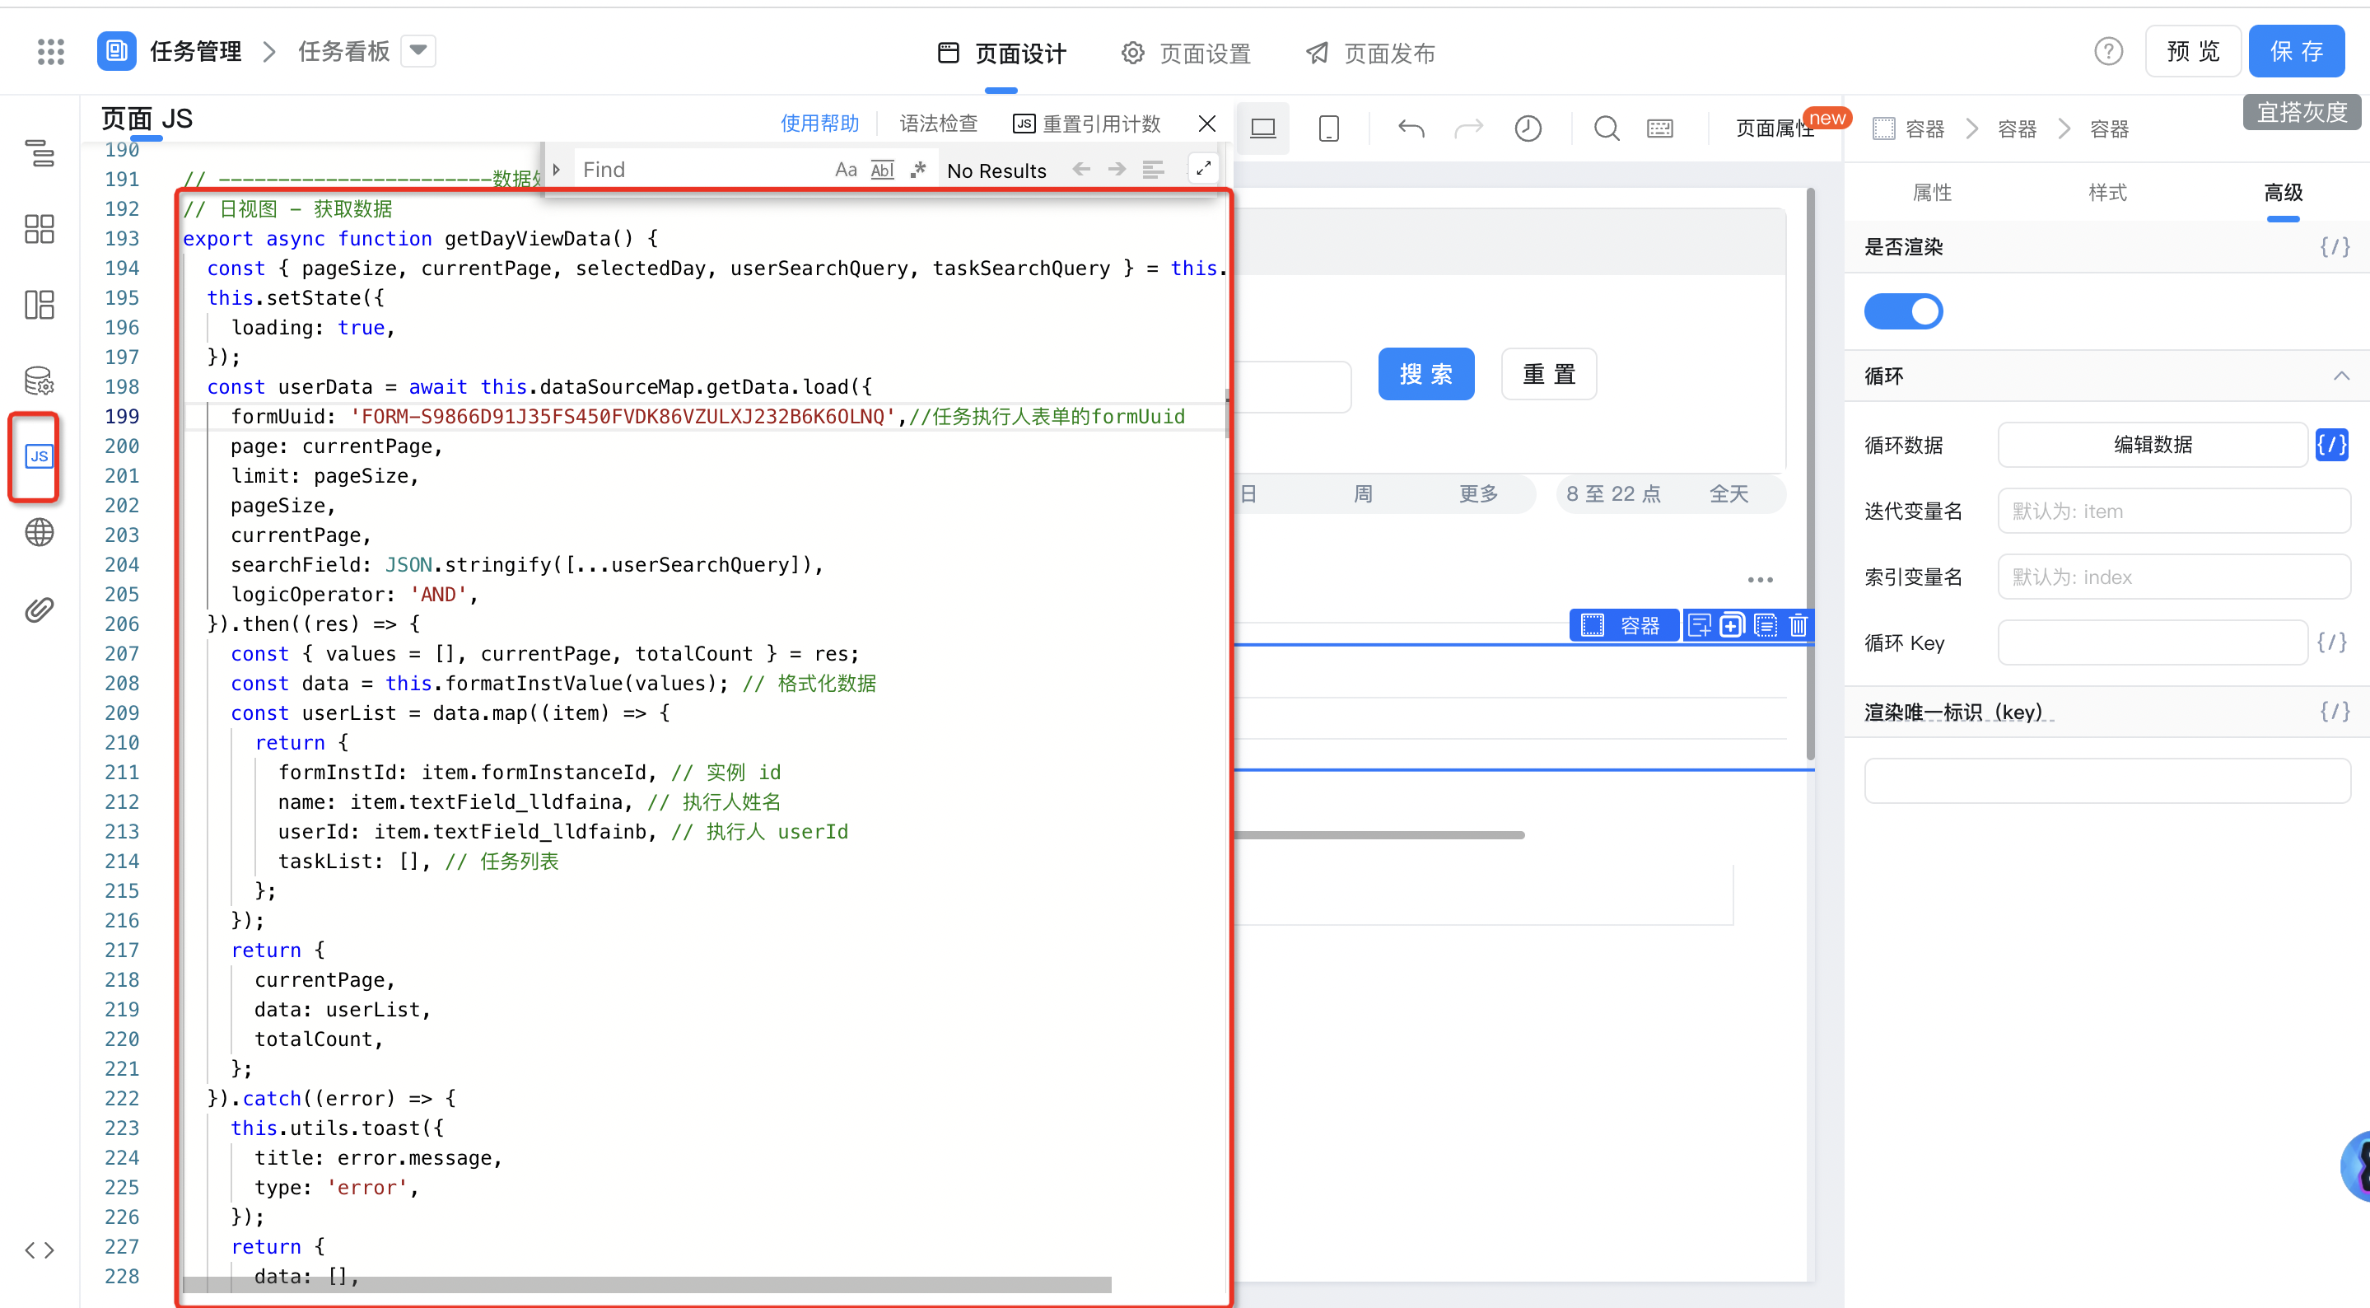Viewport: 2370px width, 1308px height.
Task: Open the globe internationalization sidebar icon
Action: (x=40, y=532)
